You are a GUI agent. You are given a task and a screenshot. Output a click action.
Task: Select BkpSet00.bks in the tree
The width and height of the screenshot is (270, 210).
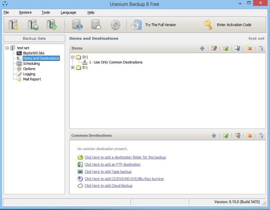[34, 53]
